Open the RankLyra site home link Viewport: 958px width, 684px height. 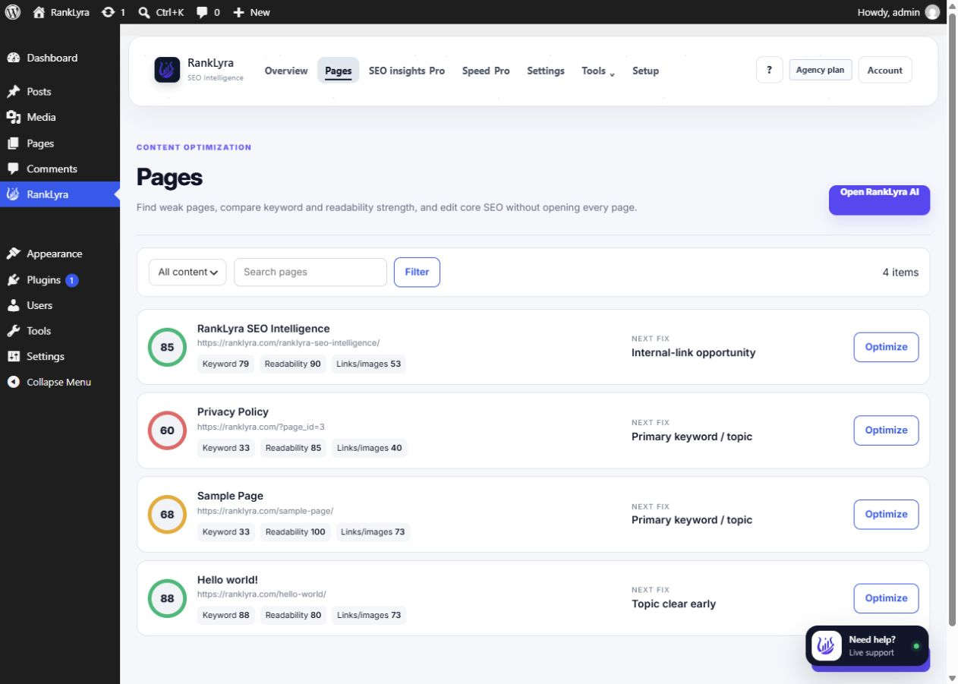(61, 12)
